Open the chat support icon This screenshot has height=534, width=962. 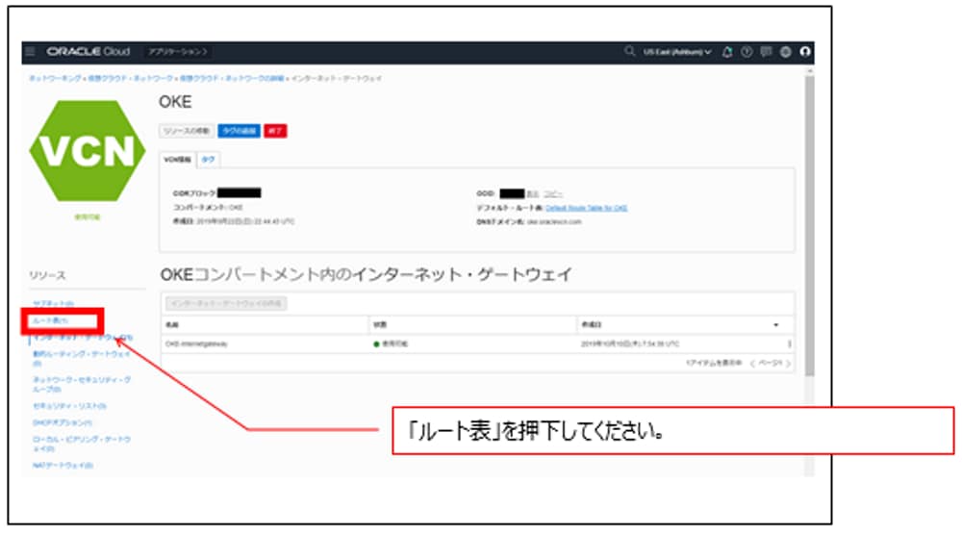767,52
